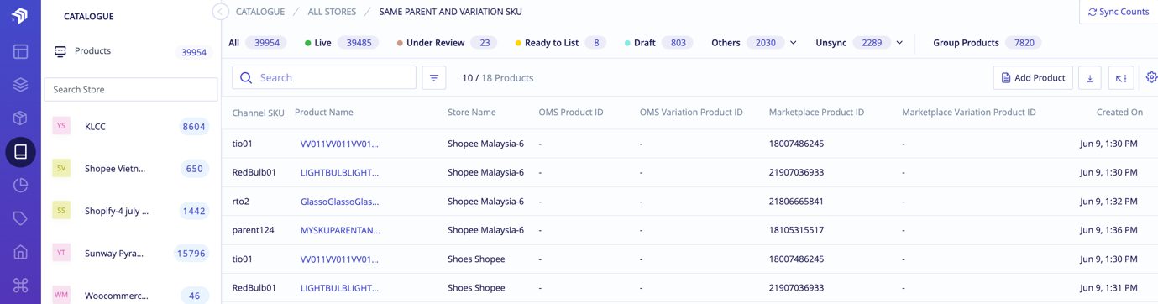
Task: Select the Sunway Pyra... store
Action: click(131, 253)
